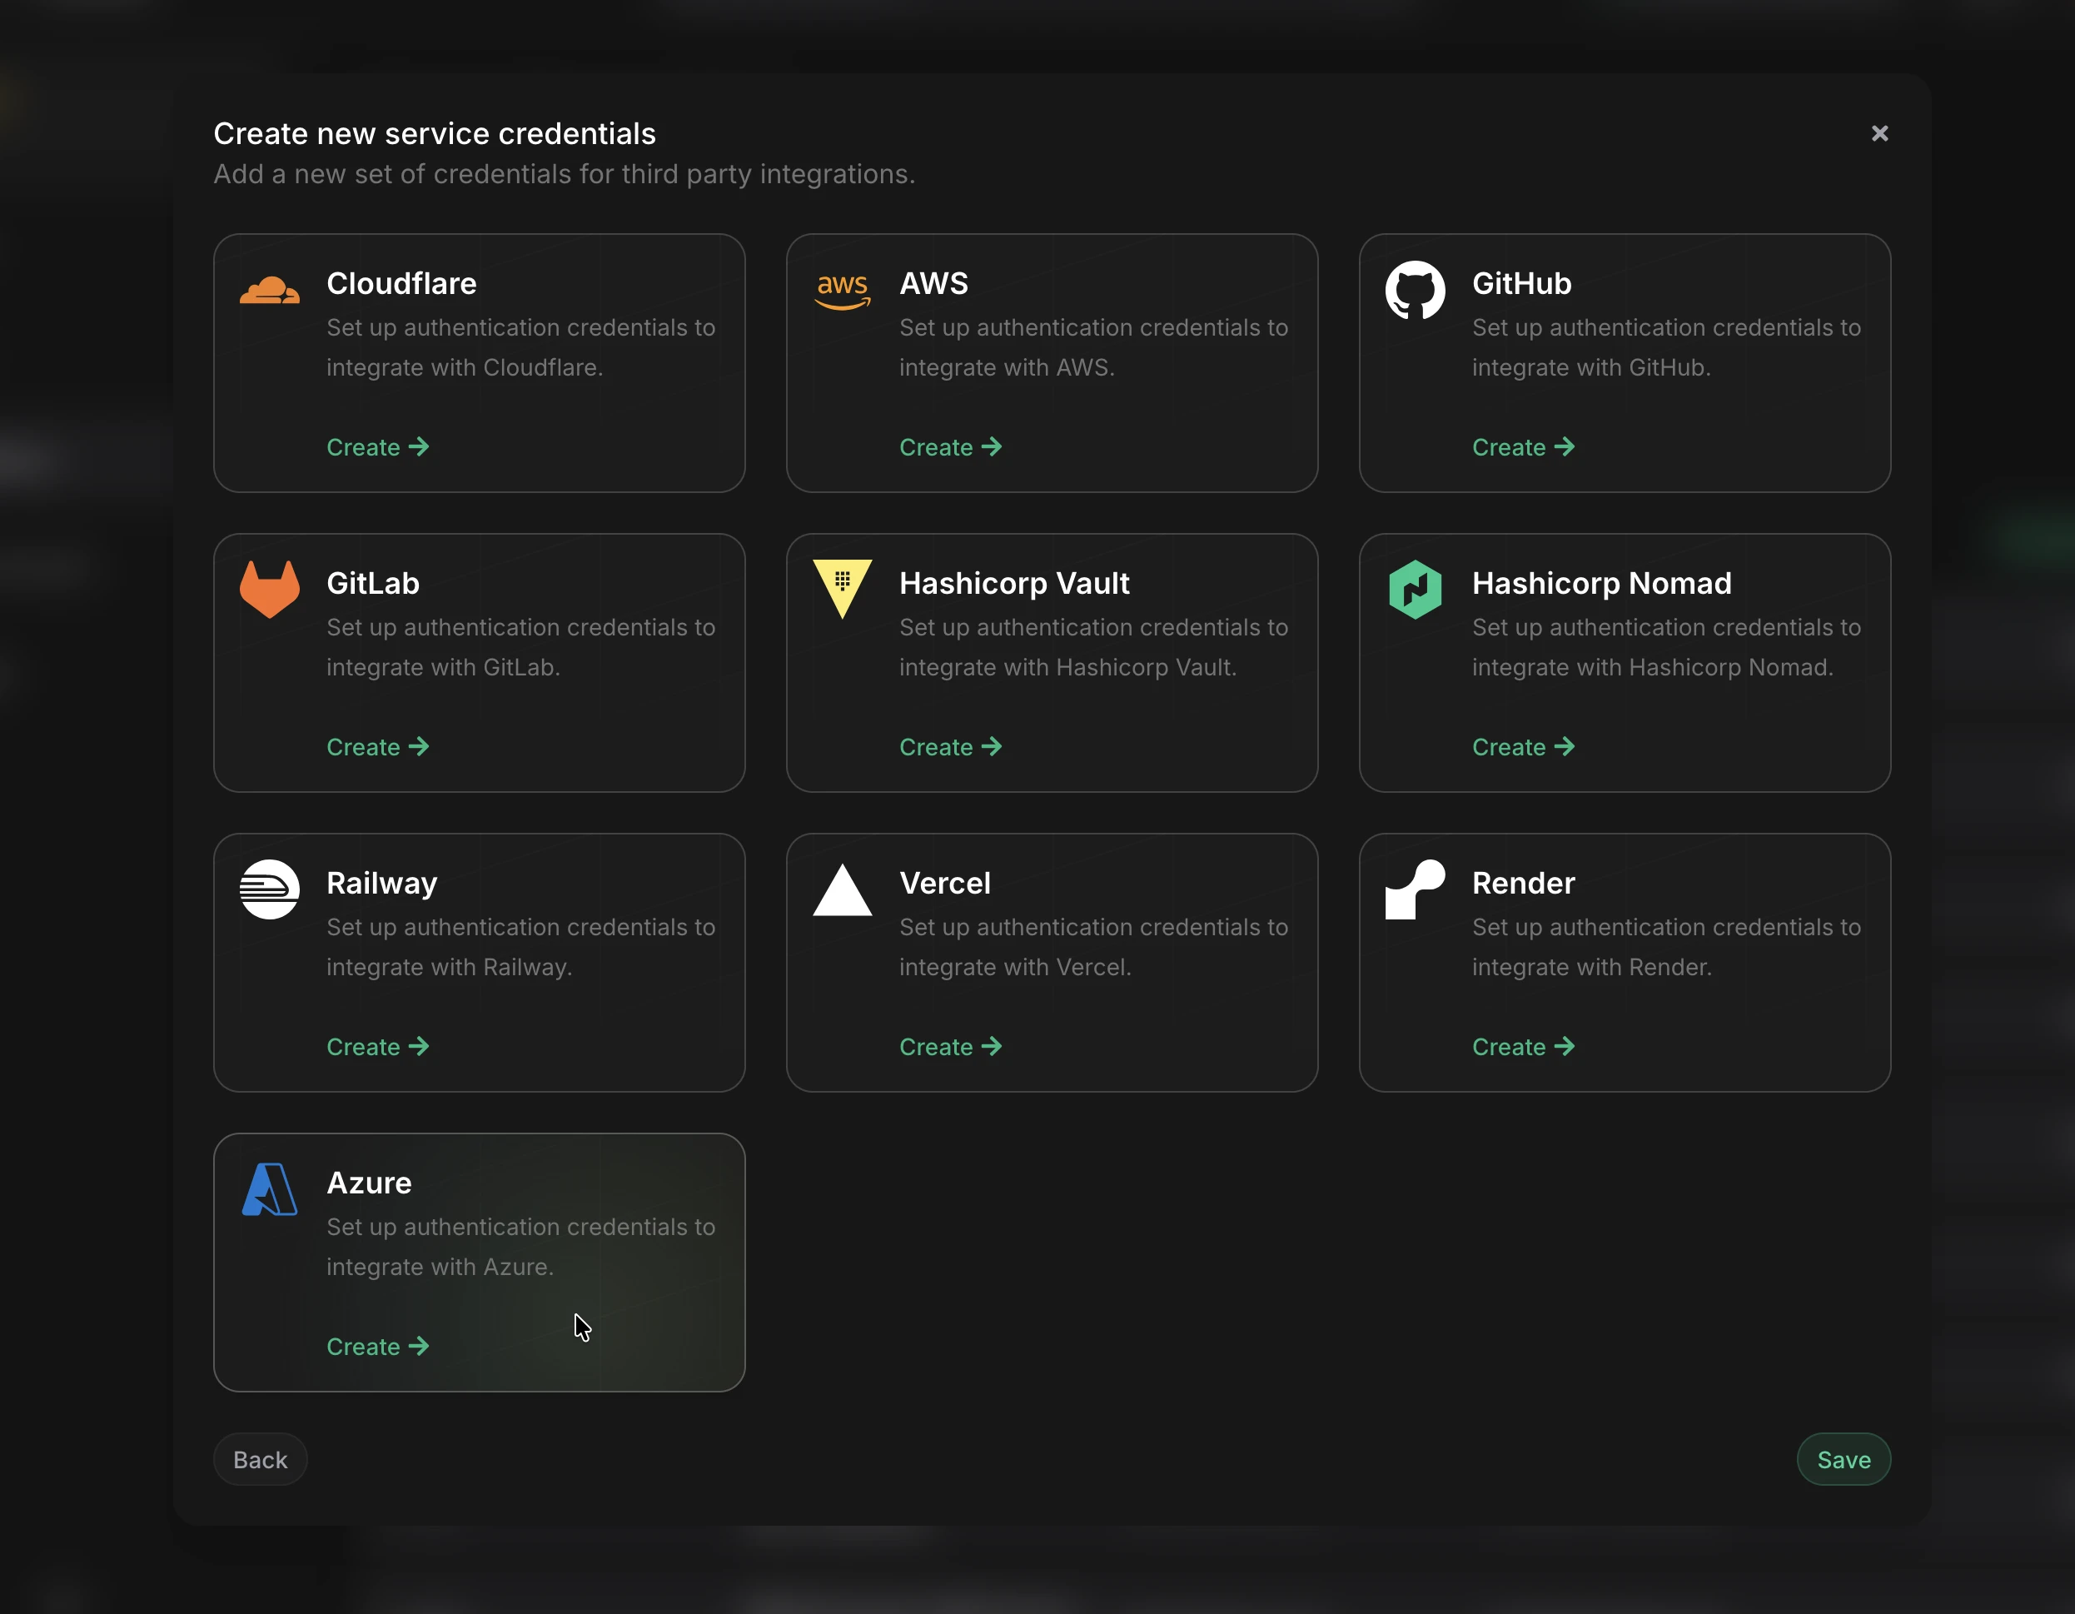Open Create link for Cloudflare credentials
This screenshot has height=1614, width=2075.
tap(377, 446)
